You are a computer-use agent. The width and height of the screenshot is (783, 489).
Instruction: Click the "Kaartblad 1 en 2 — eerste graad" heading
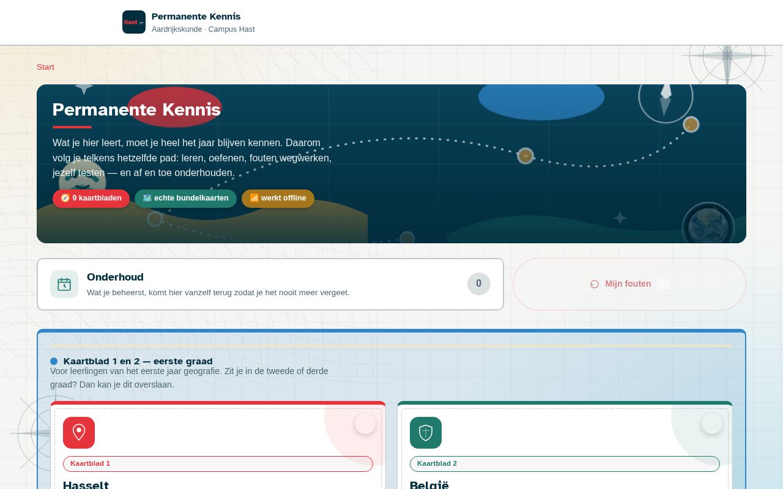click(138, 361)
